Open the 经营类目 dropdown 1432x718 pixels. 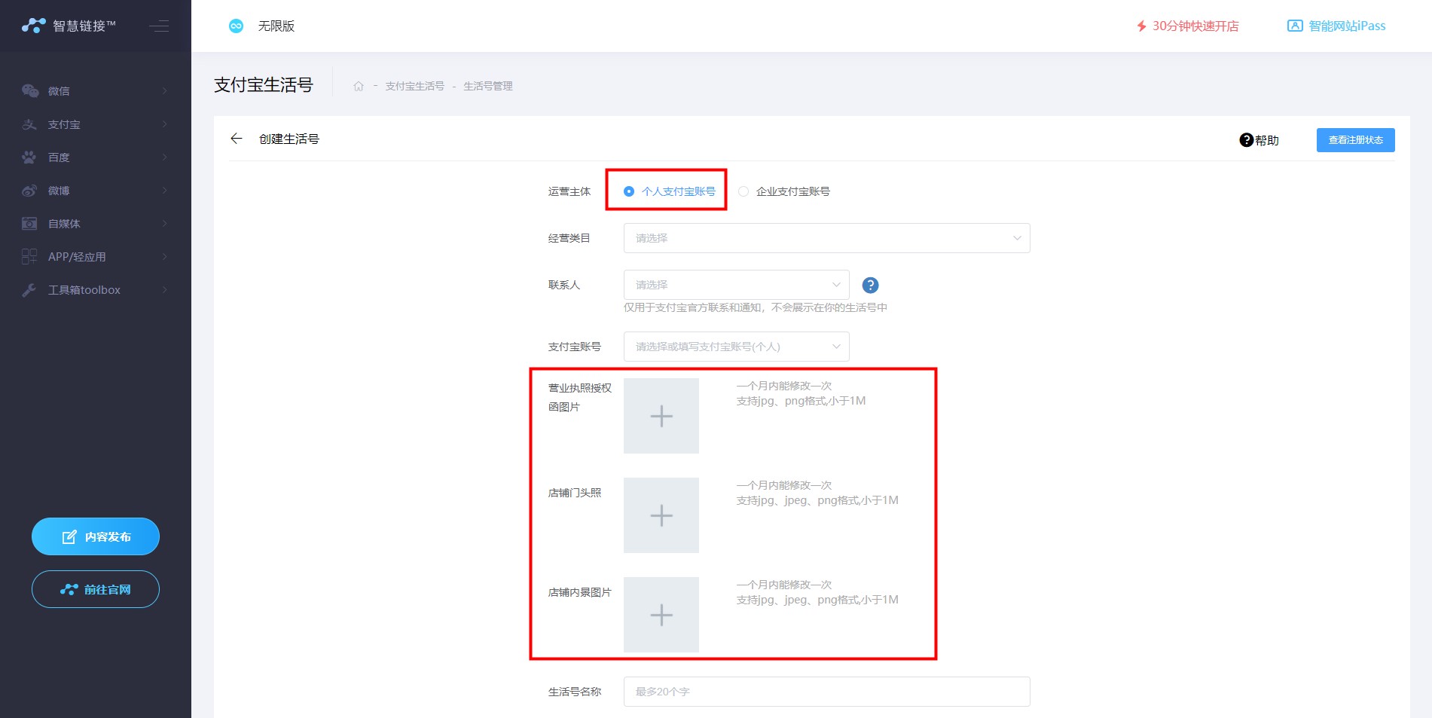point(826,238)
